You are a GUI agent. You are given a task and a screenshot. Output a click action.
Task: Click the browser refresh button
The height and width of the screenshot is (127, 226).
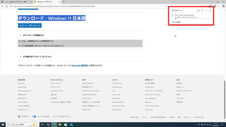pyautogui.click(x=6, y=6)
